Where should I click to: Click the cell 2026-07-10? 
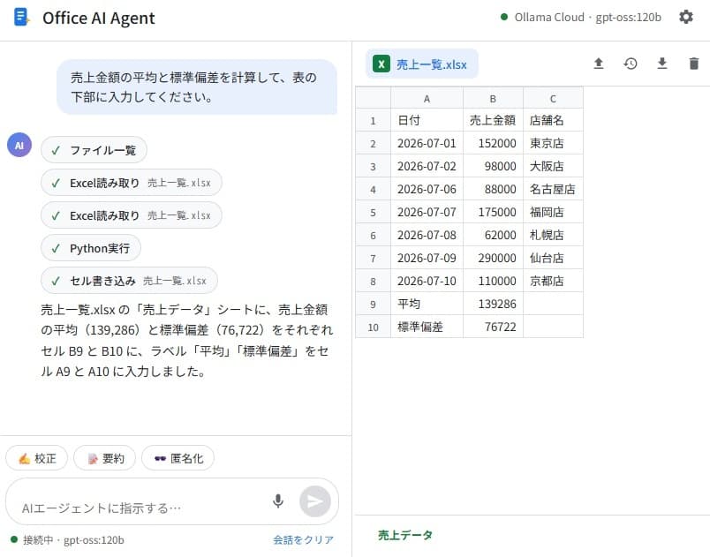click(427, 281)
